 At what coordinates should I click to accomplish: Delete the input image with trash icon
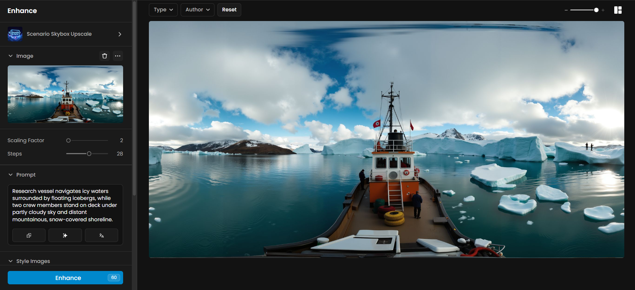(105, 56)
